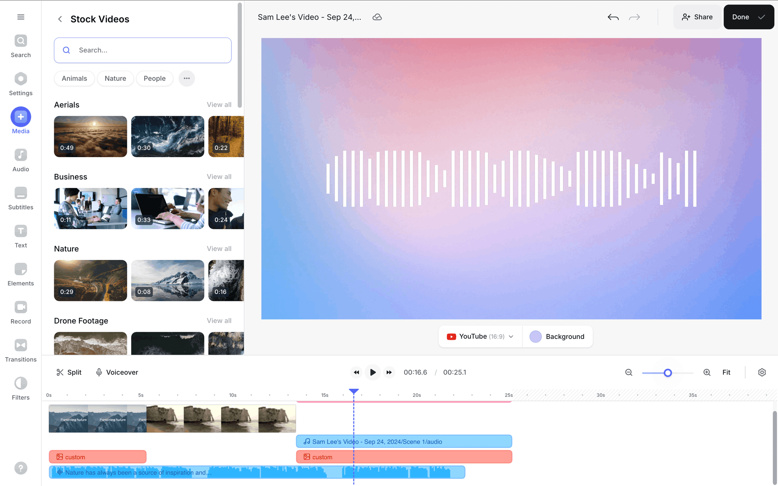Viewport: 778px width, 486px height.
Task: Click the Share button
Action: [x=697, y=17]
